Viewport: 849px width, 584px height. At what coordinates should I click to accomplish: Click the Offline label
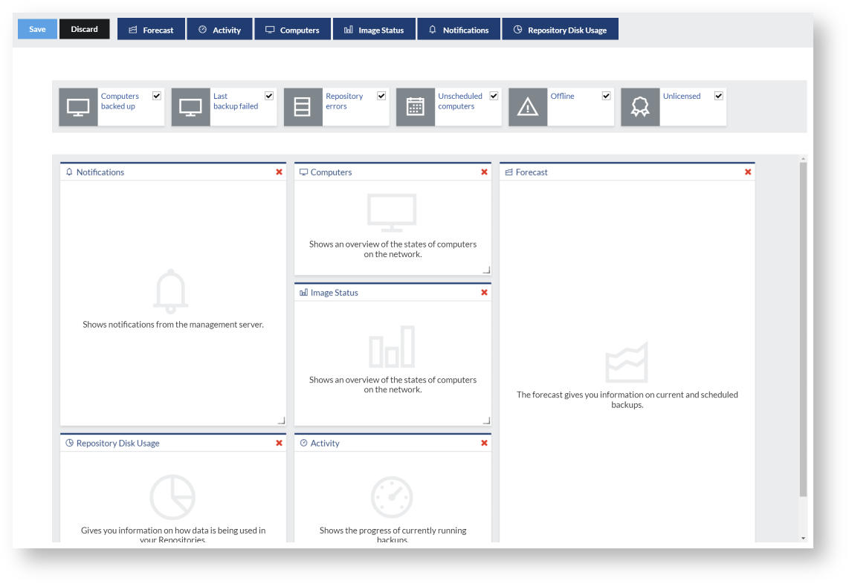click(563, 97)
